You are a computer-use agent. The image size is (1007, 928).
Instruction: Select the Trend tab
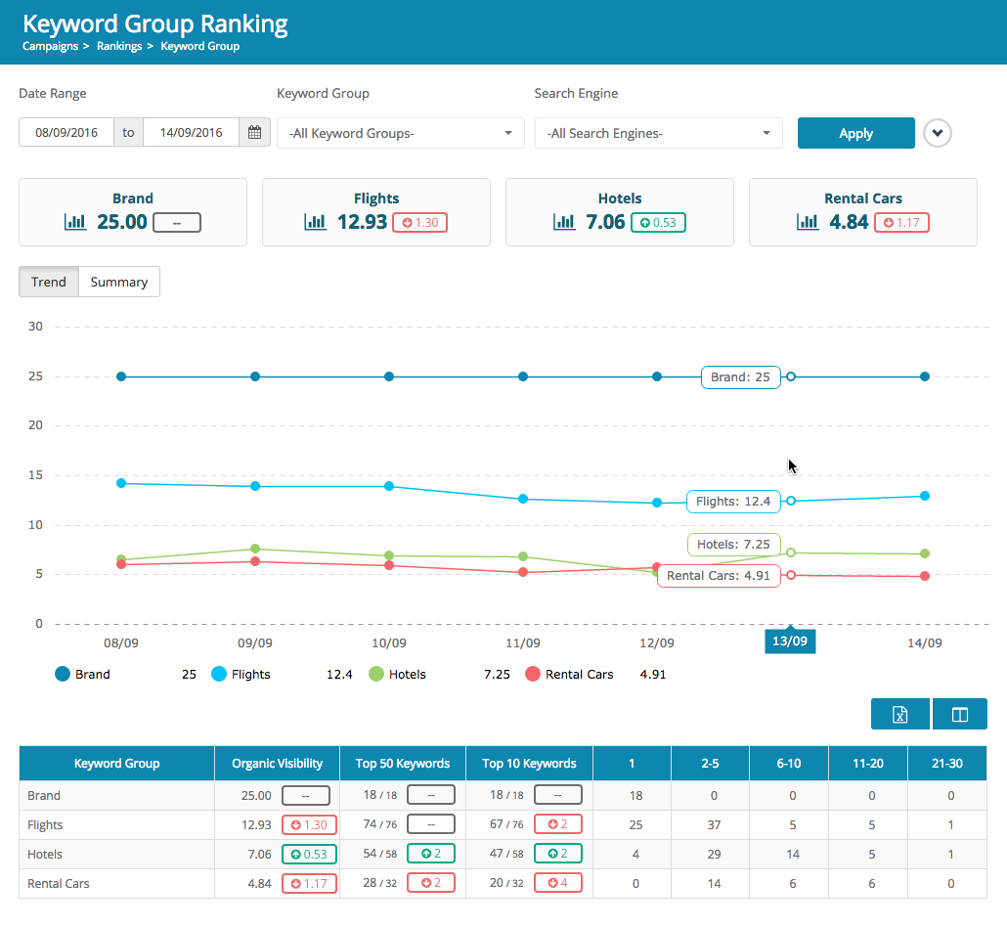(x=49, y=282)
